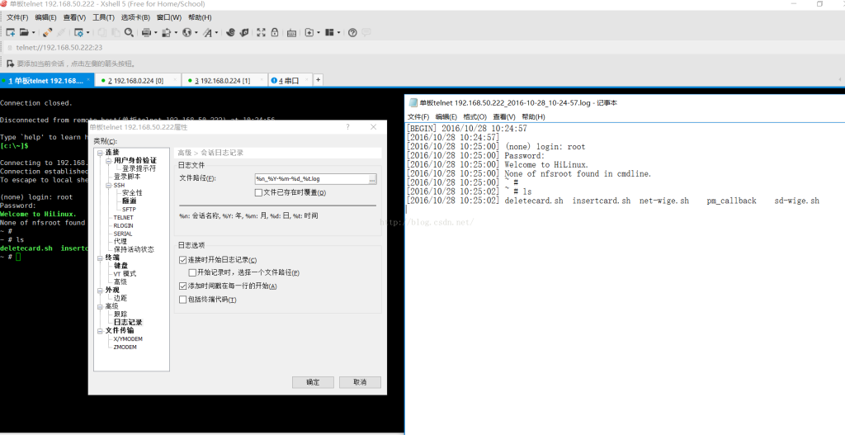Open the 查看(V) menu in Notepad
Viewport: 845px width, 435px height.
[504, 116]
